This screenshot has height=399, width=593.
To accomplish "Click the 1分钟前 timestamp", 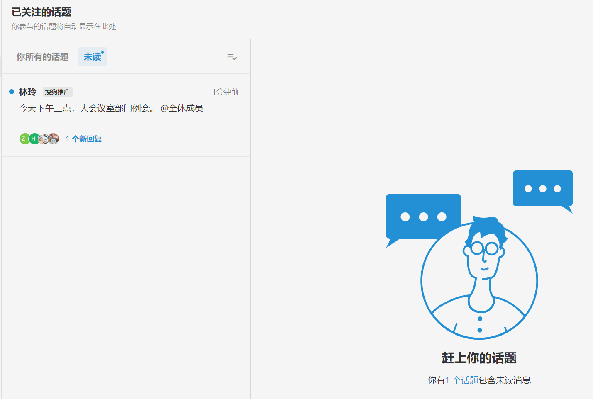I will tap(225, 92).
